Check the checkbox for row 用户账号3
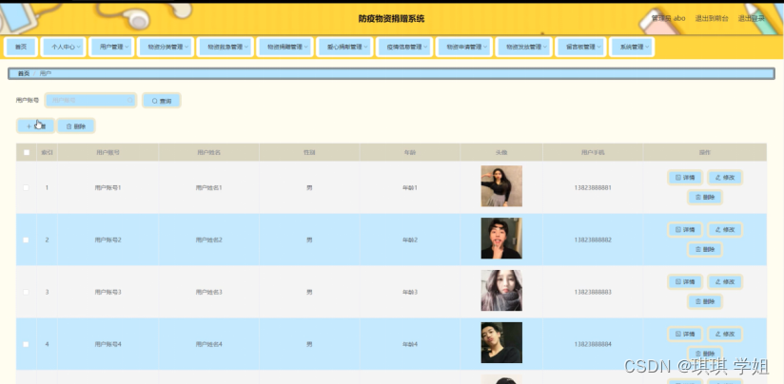This screenshot has width=784, height=384. [27, 292]
